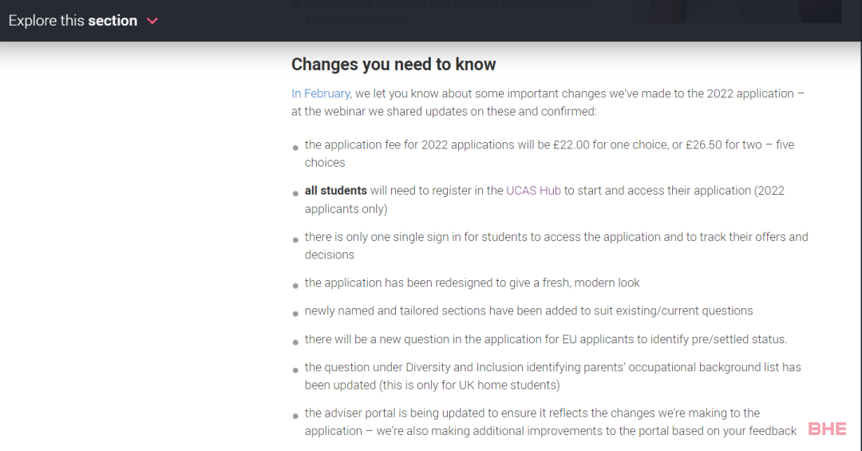Select the Changes you need to know heading

[x=393, y=65]
